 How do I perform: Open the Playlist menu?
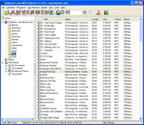pyautogui.click(x=44, y=8)
